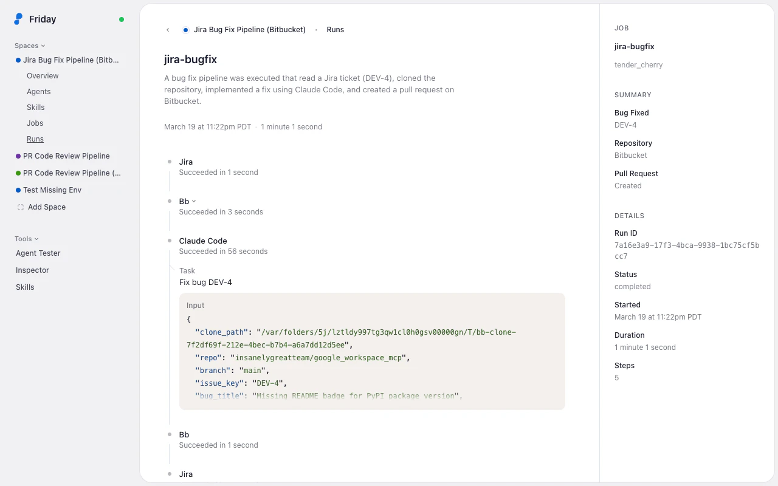The image size is (778, 486).
Task: Open the PR Code Review Pipeline space
Action: pos(66,156)
